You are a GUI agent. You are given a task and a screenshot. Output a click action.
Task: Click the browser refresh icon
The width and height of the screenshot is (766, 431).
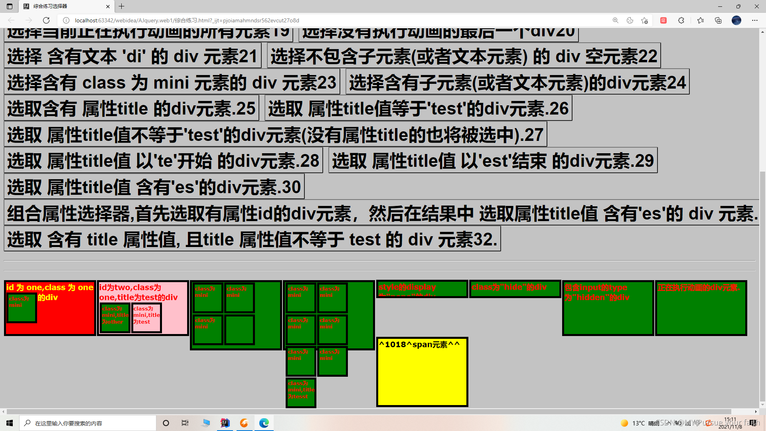click(46, 20)
